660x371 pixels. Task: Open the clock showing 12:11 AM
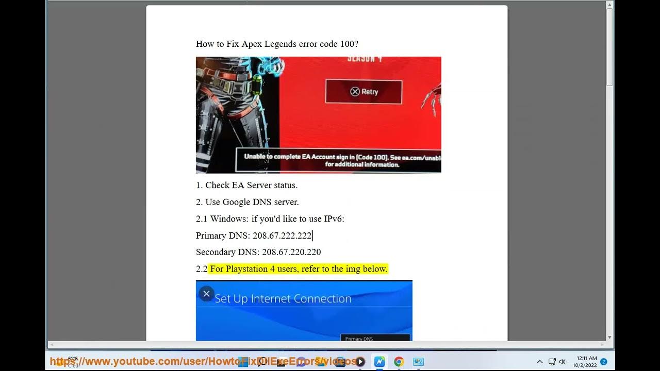click(x=585, y=361)
